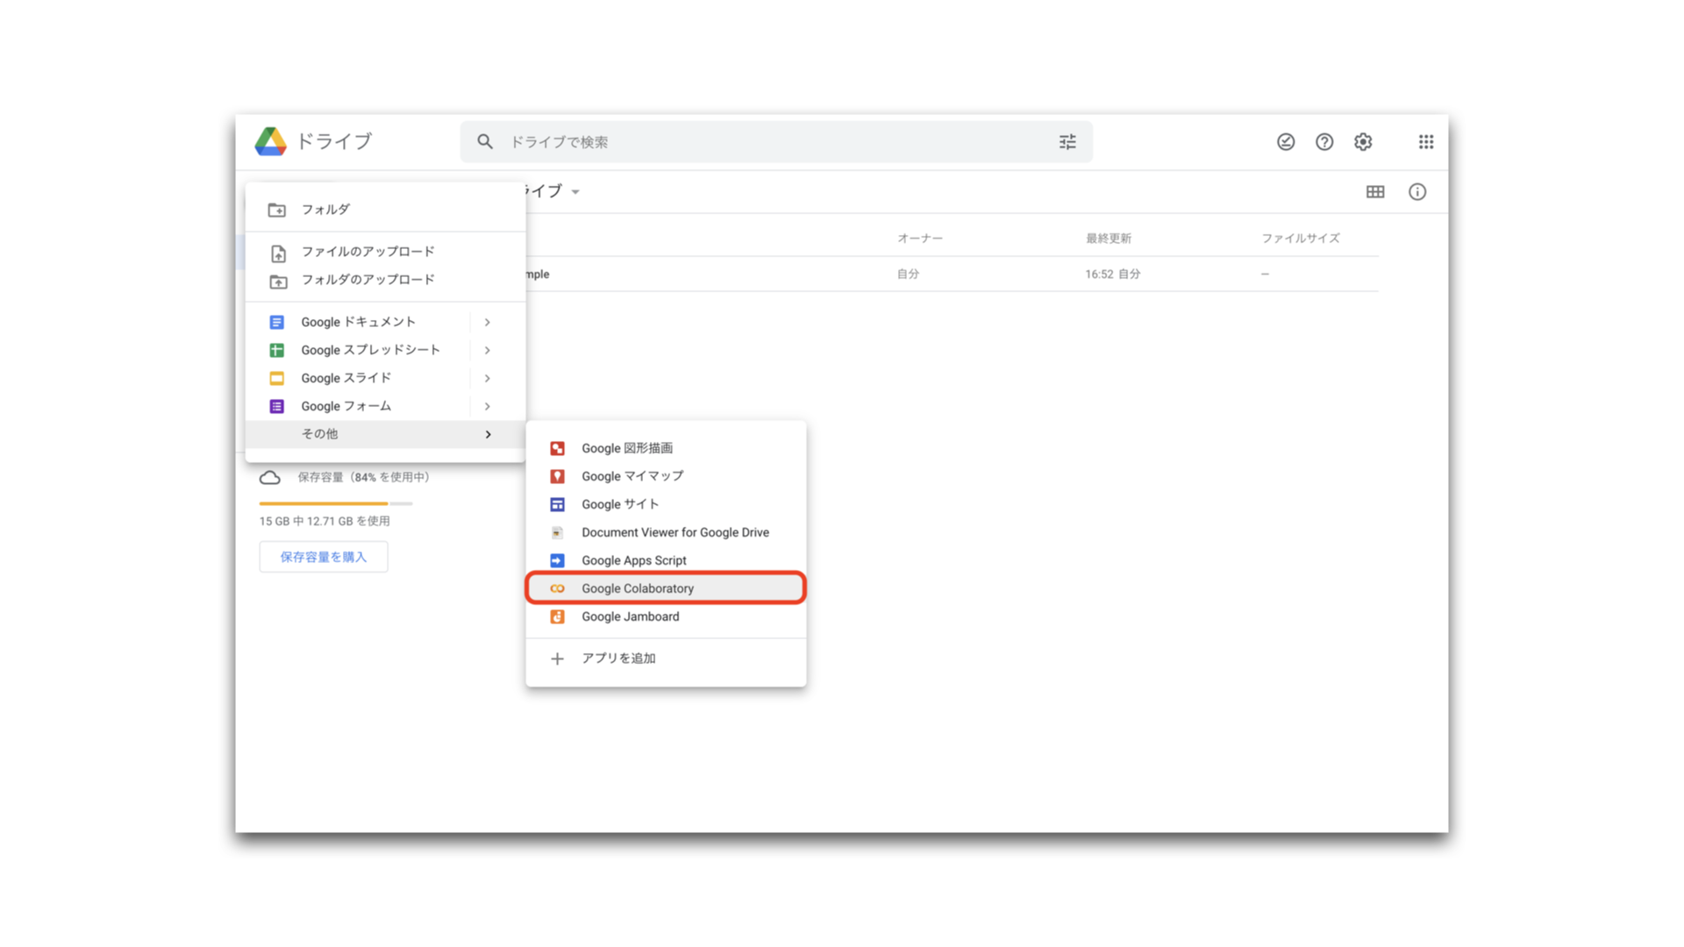Click the plus icon for adding apps
The width and height of the screenshot is (1684, 947).
click(x=557, y=659)
